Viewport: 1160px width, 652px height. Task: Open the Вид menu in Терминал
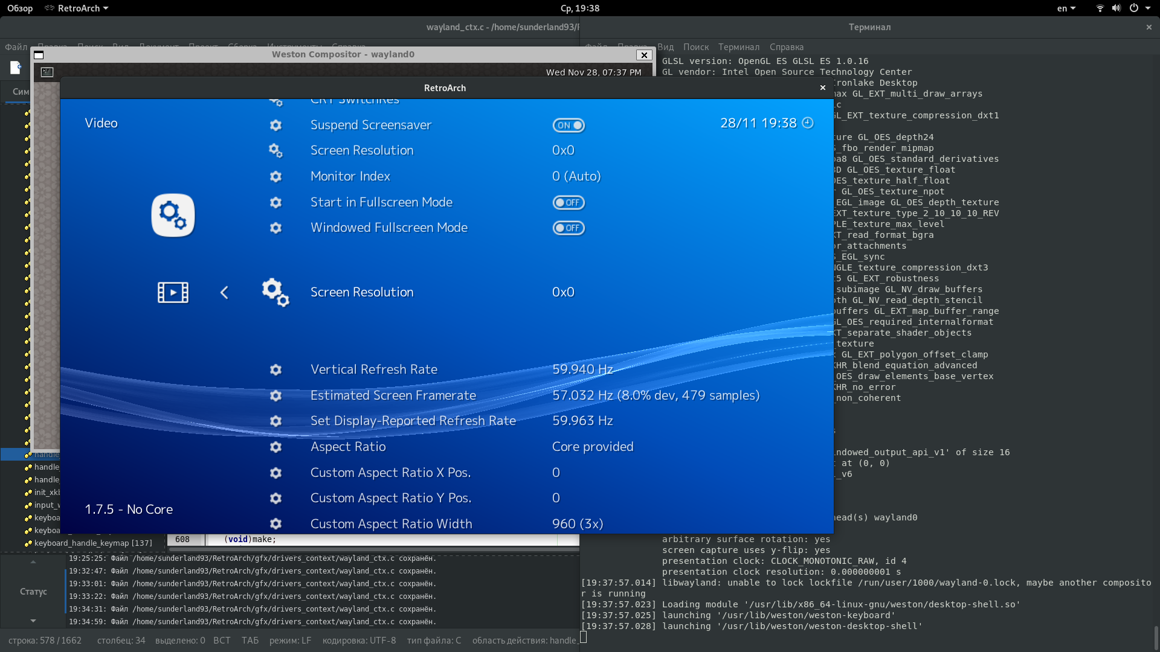(665, 47)
